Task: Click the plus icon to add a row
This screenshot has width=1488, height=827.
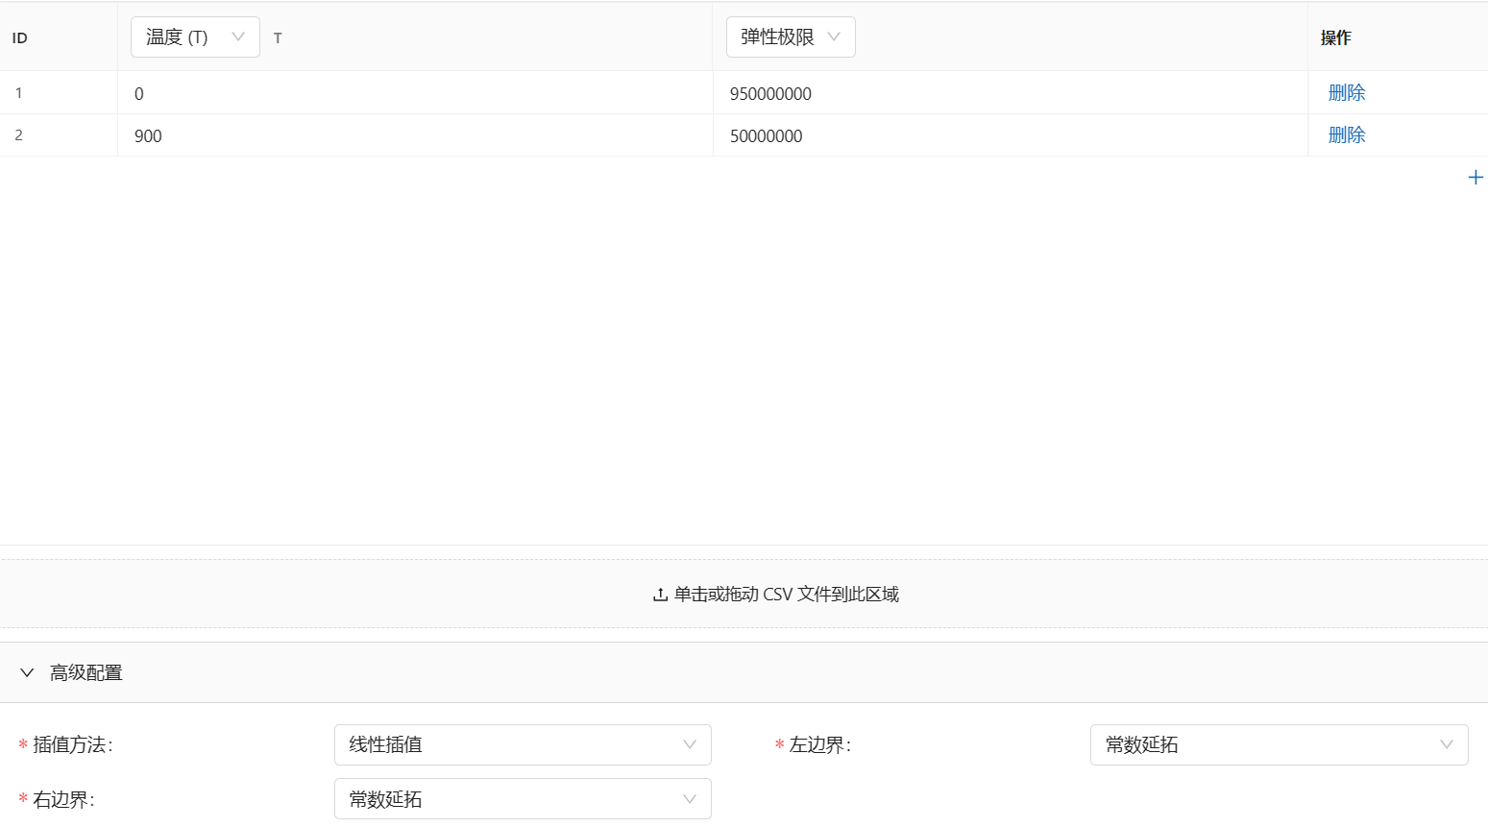Action: [x=1476, y=178]
